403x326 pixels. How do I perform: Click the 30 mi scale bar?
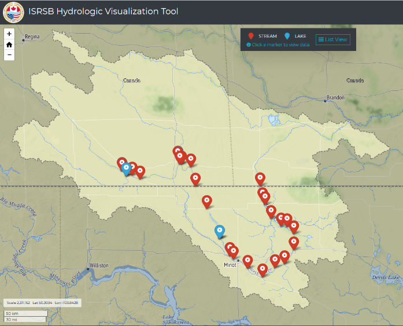(25, 319)
